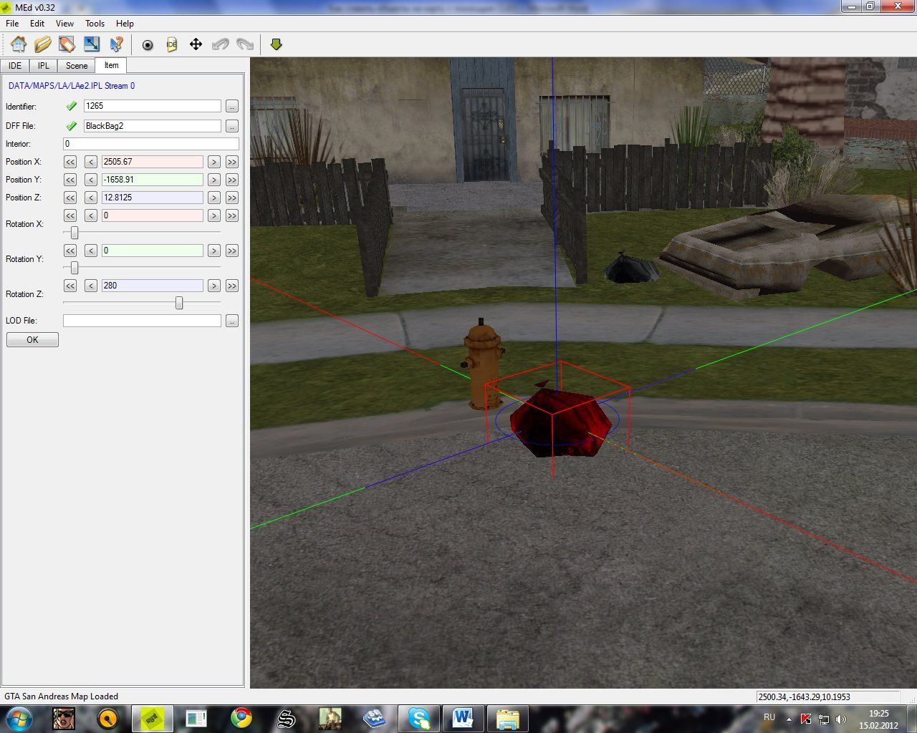Click green checkmark next to DFF File
The height and width of the screenshot is (733, 917).
point(72,126)
